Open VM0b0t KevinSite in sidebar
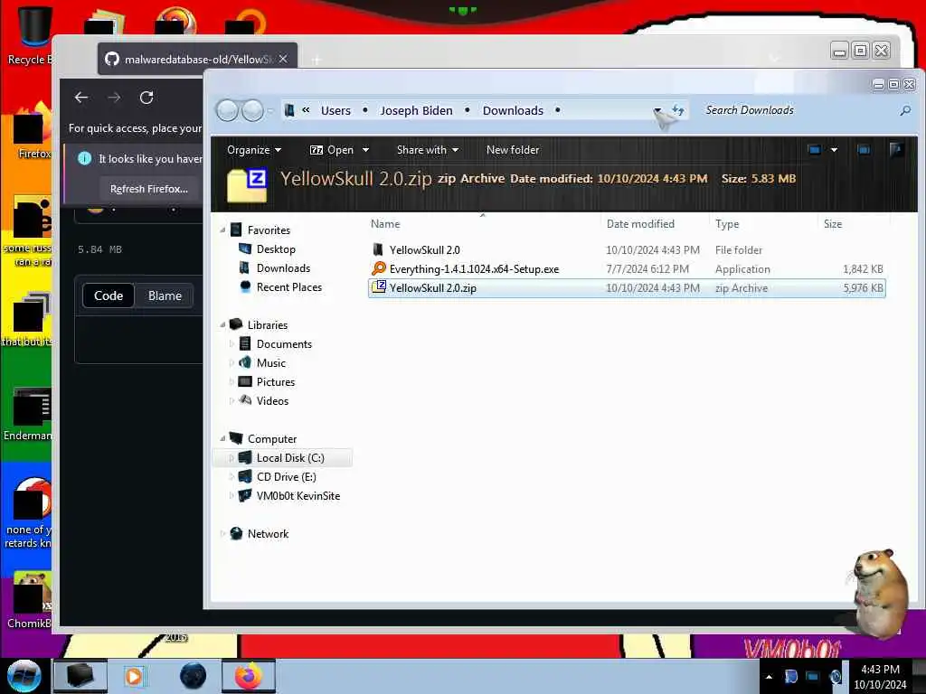926x694 pixels. [x=298, y=496]
